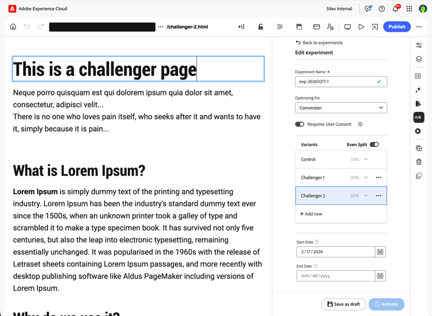
Task: Open the apps grid switcher
Action: [x=409, y=9]
